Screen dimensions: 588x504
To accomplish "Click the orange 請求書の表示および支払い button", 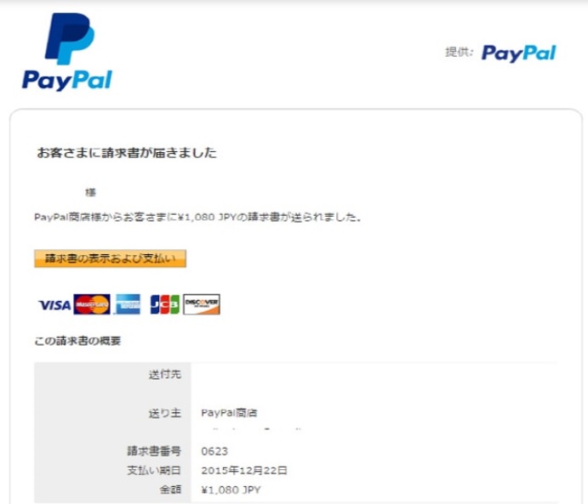I will (111, 258).
